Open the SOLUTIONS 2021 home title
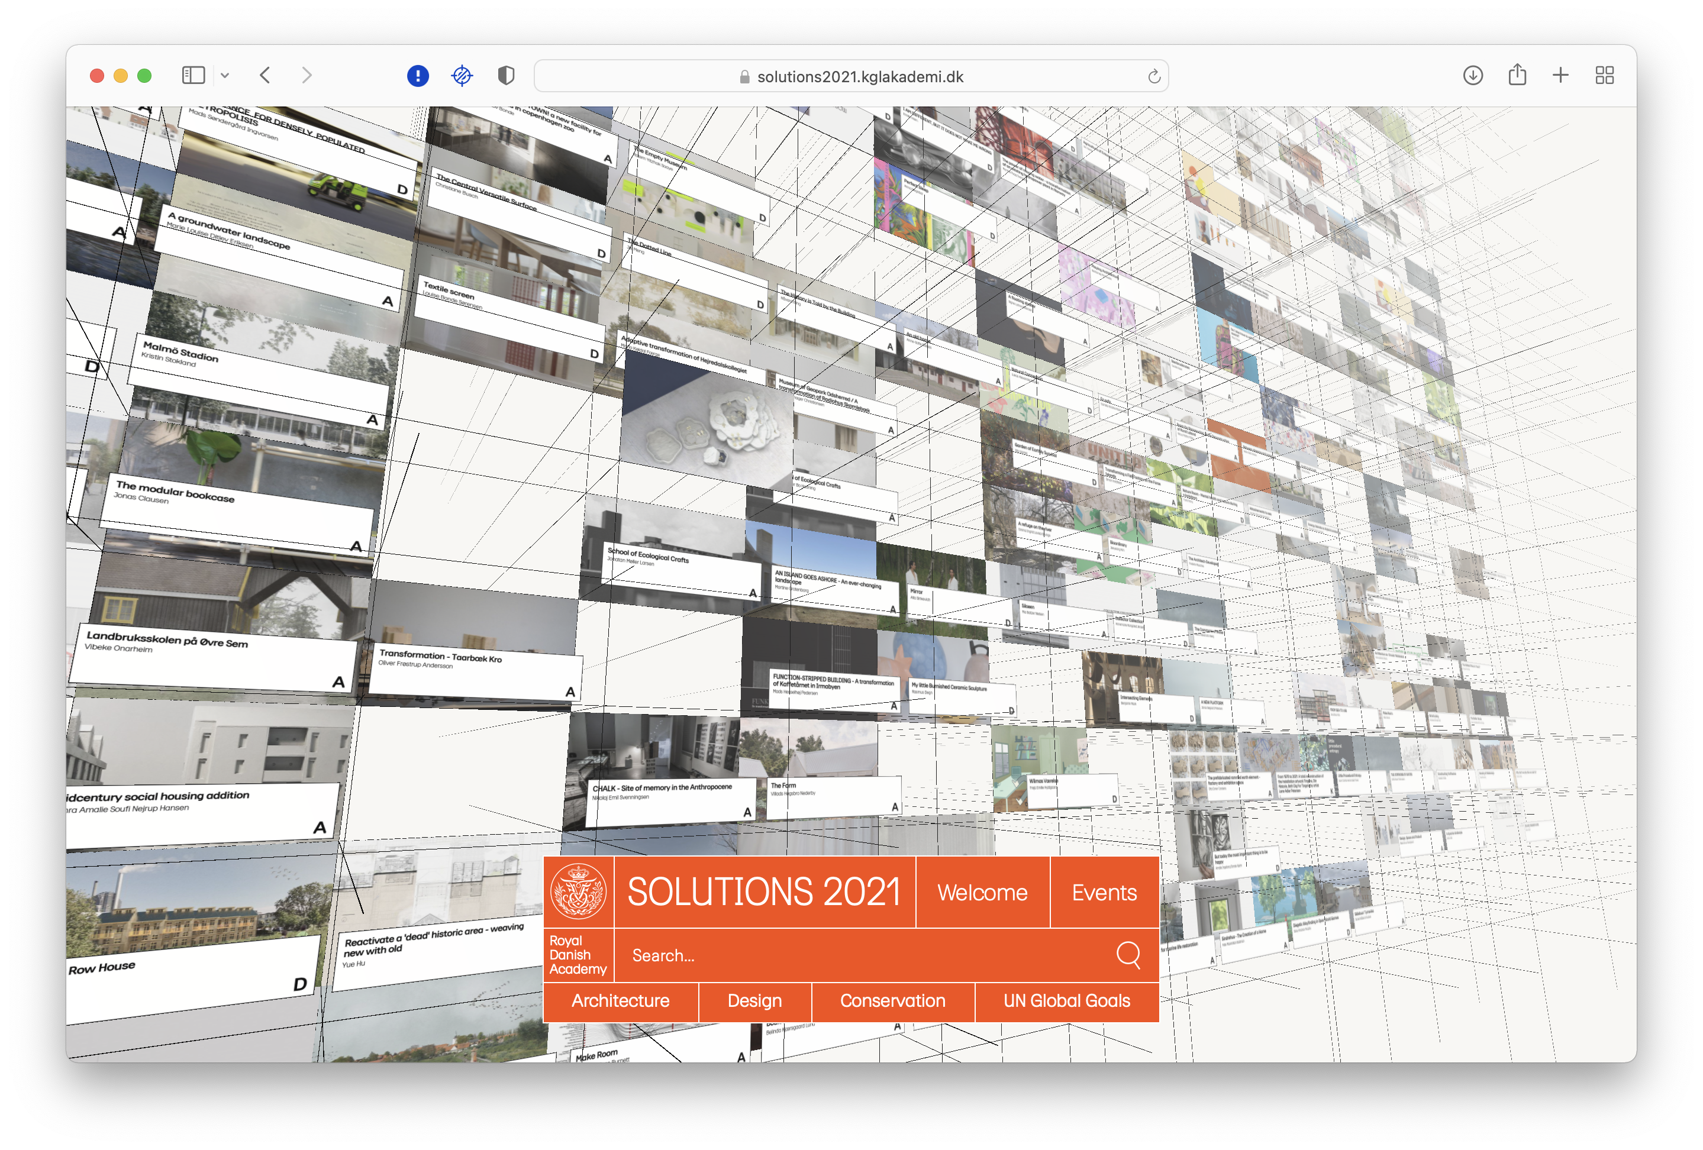This screenshot has height=1150, width=1703. coord(765,892)
